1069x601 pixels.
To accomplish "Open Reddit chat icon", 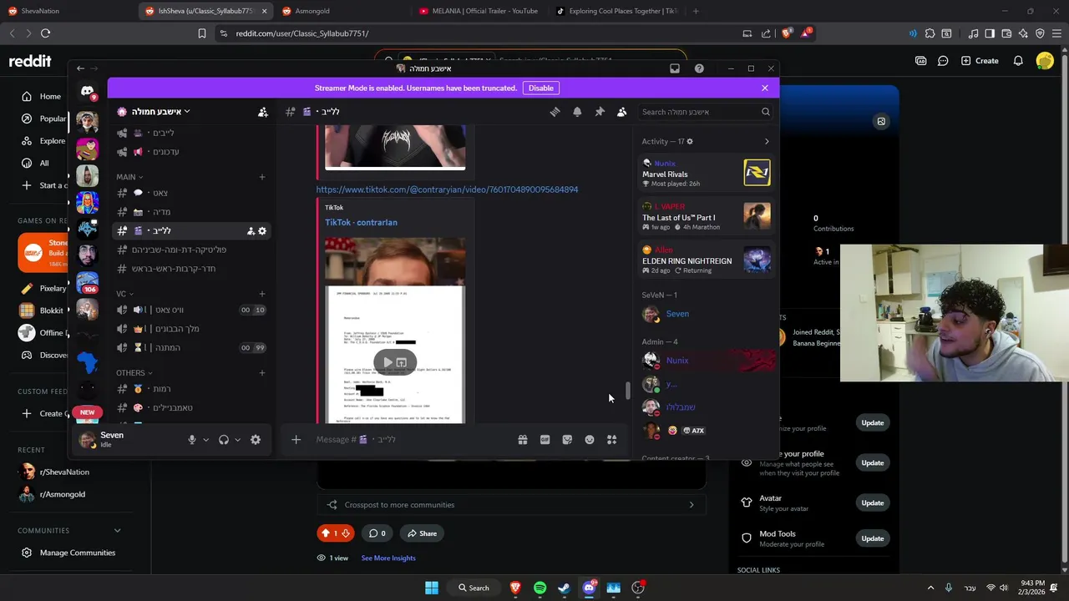I will [943, 61].
